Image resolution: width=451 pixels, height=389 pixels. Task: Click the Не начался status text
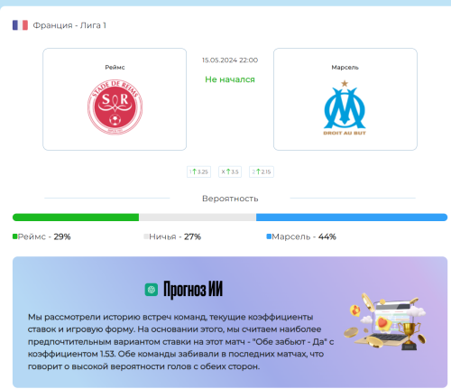230,79
